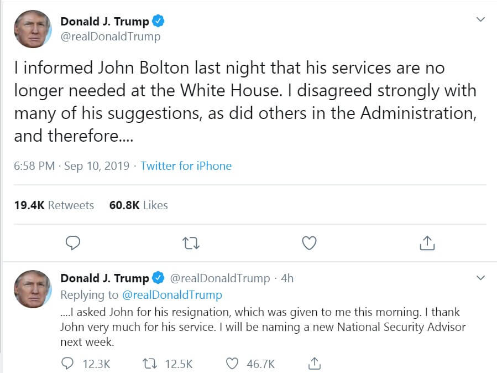Click the 6:58 PM Sep 10, 2019 timestamp
Viewport: 497px width, 373px height.
(x=72, y=166)
